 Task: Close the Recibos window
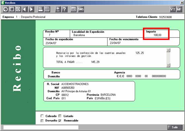pyautogui.click(x=182, y=3)
